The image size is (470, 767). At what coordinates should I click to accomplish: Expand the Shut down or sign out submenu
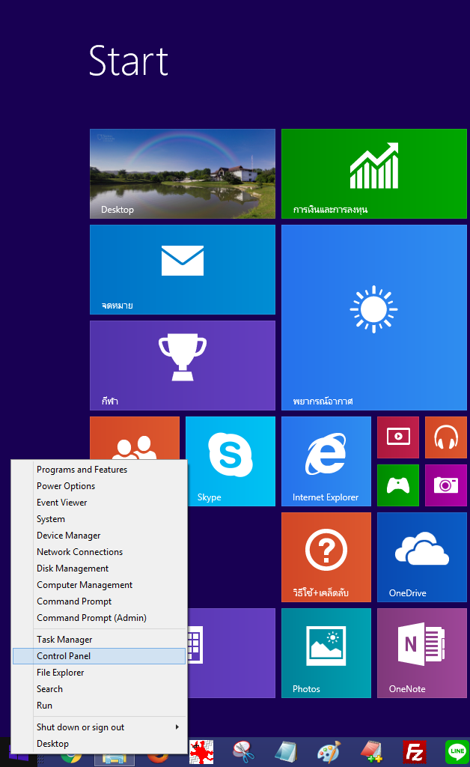(100, 727)
